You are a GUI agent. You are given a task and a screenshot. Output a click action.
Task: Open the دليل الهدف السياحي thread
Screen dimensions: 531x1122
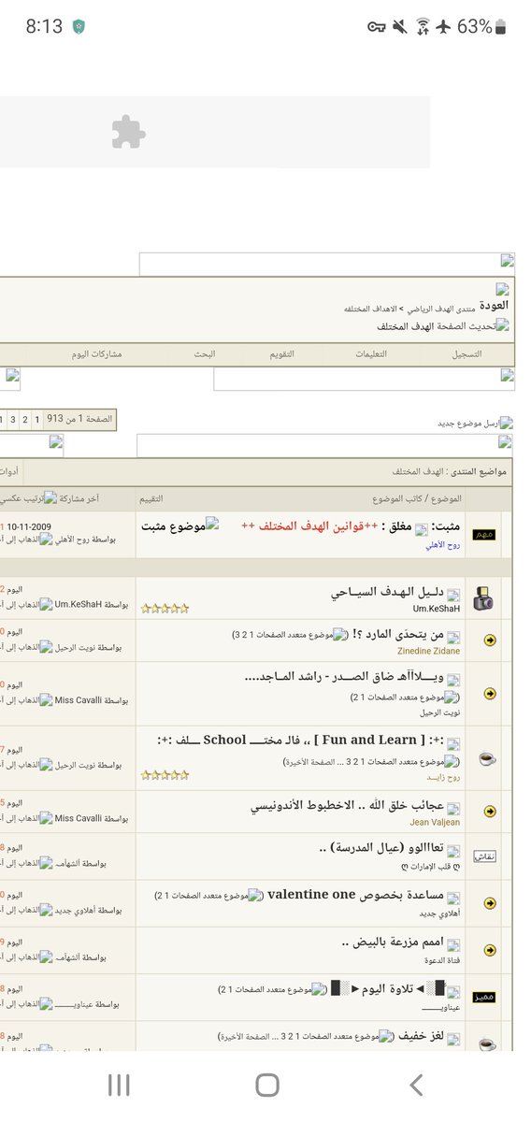tap(386, 593)
